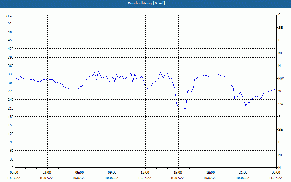Select the 'S' compass label beside the 180 gridline

[279, 117]
